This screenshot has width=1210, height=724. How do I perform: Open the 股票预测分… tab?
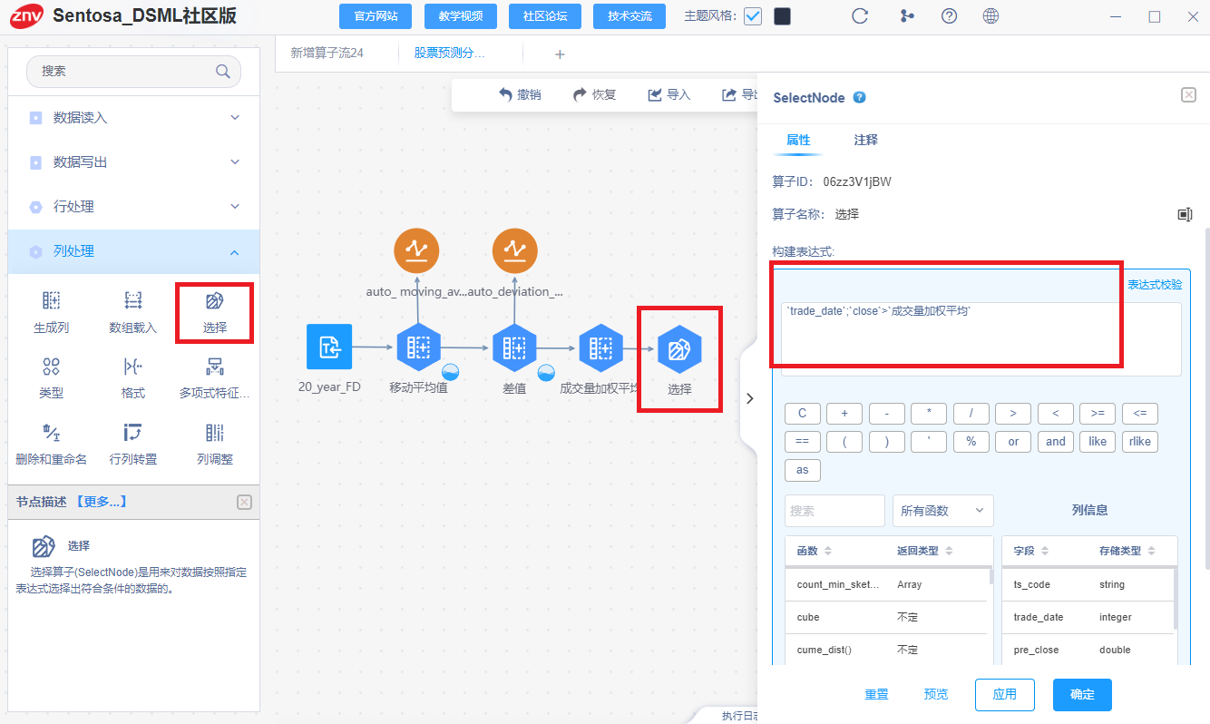[450, 54]
